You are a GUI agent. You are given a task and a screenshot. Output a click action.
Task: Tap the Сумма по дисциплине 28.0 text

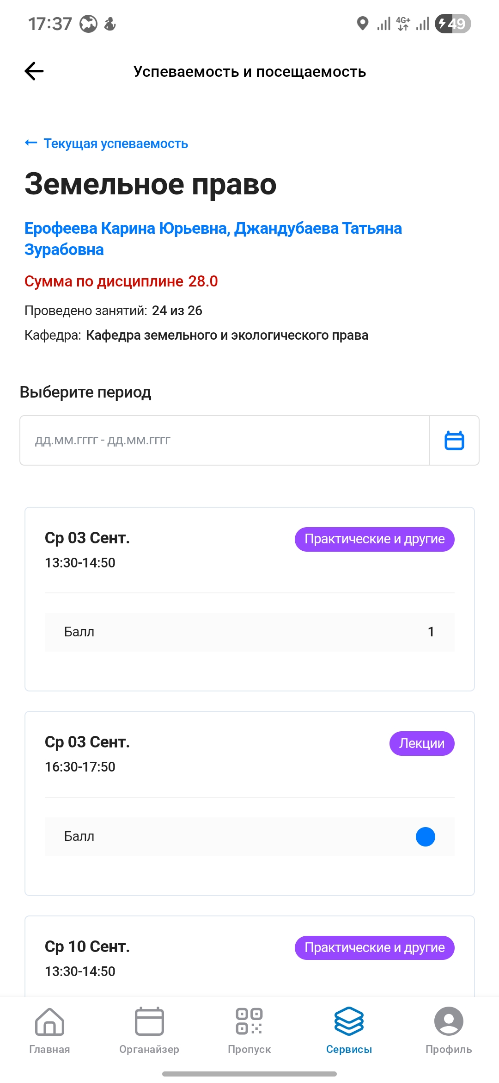point(121,281)
